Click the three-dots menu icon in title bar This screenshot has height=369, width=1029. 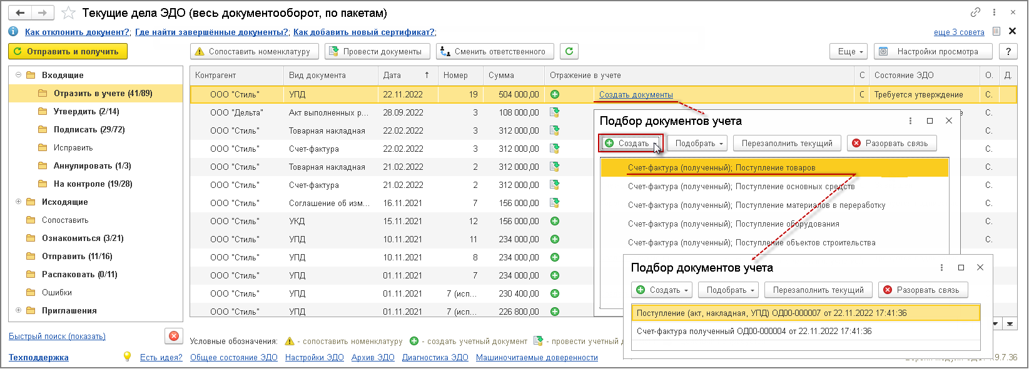click(994, 12)
